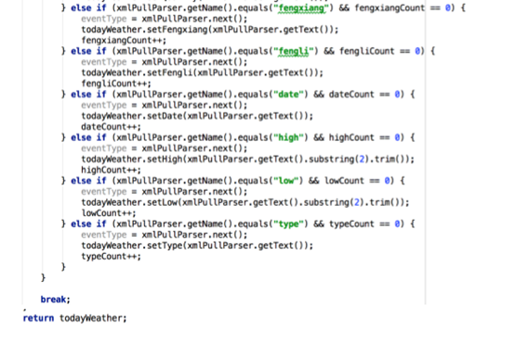This screenshot has width=515, height=344.
Task: Click the fengliCount++ statement
Action: click(x=116, y=83)
